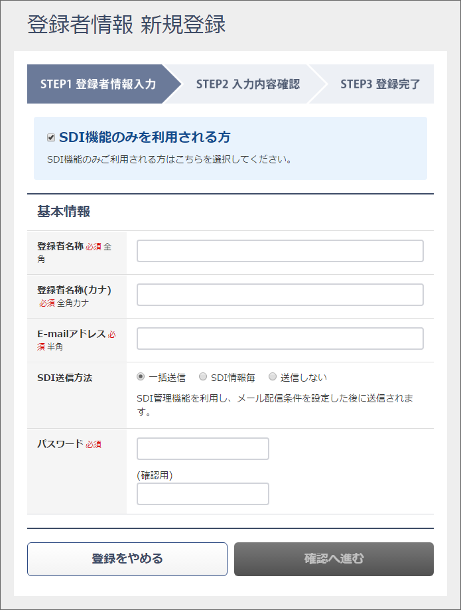Click the 登録者情報 新規登録 page title
The height and width of the screenshot is (610, 461).
click(127, 25)
